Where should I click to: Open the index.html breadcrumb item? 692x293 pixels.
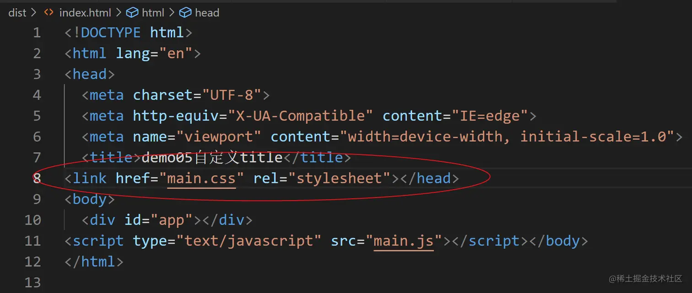[85, 13]
